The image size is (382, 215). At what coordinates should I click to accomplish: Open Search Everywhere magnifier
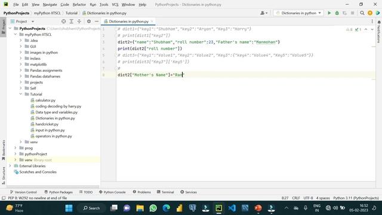tap(362, 13)
